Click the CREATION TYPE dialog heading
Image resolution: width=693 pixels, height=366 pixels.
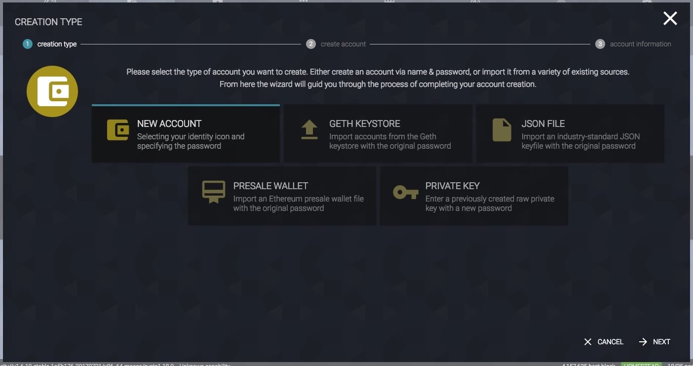pos(48,22)
